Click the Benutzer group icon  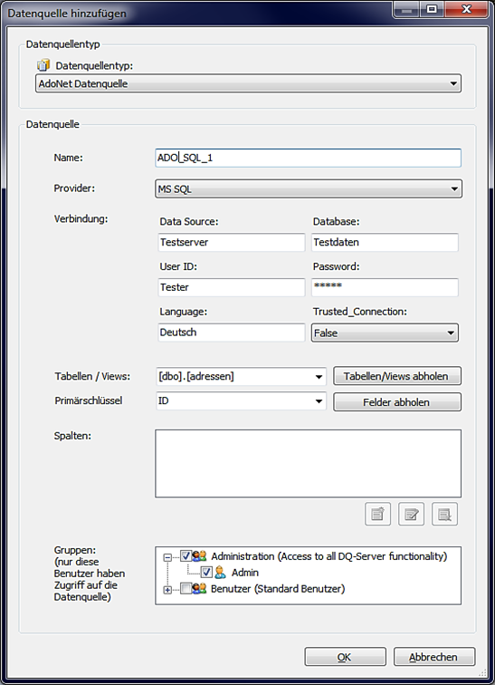(199, 588)
